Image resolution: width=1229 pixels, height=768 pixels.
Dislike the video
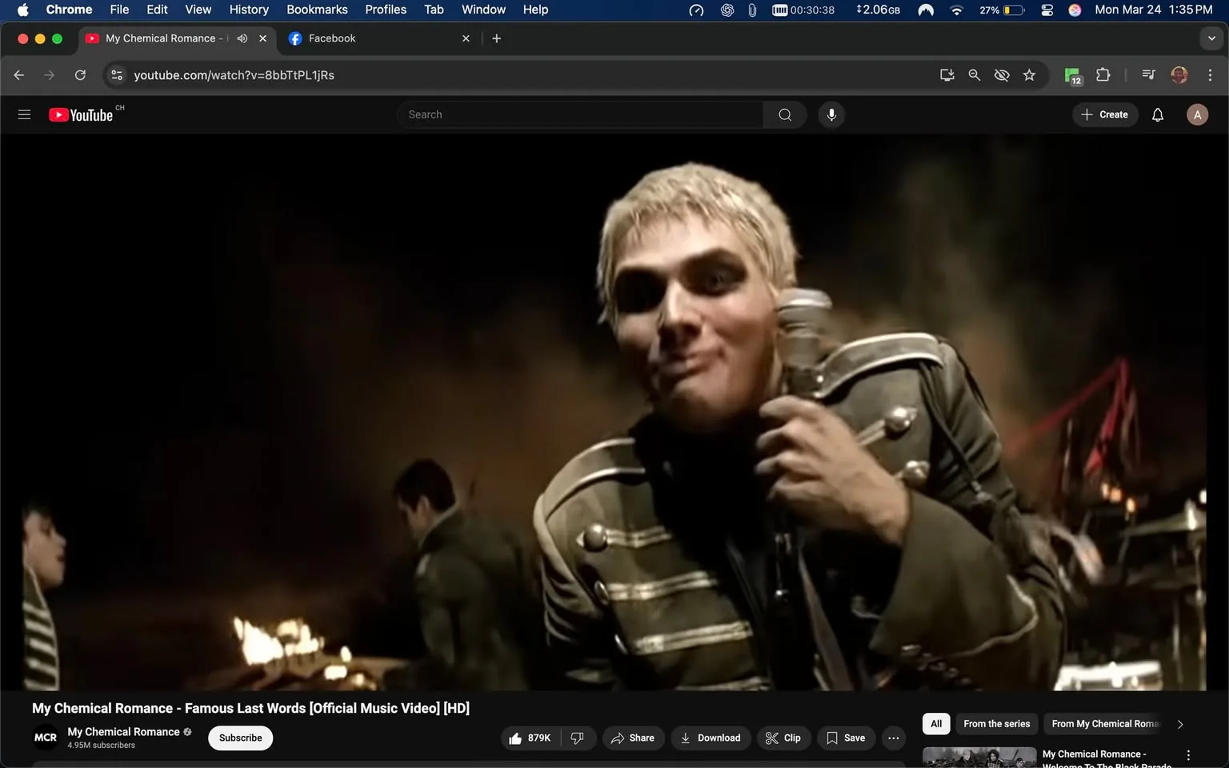pyautogui.click(x=578, y=738)
